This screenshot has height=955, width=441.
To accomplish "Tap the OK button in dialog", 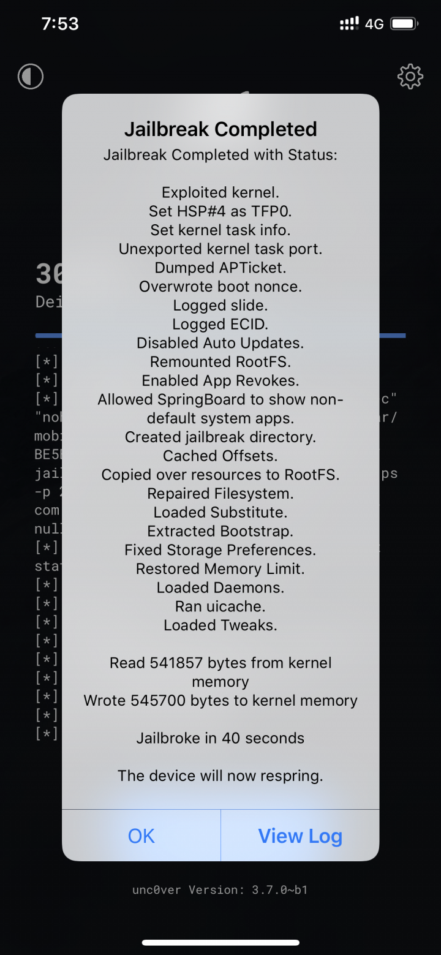I will (141, 836).
